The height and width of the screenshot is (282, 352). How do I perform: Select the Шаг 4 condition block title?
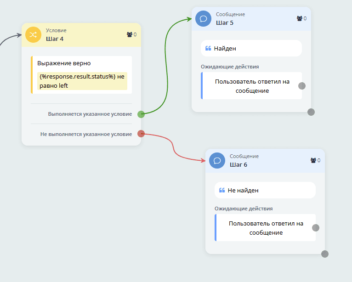[x=55, y=39]
